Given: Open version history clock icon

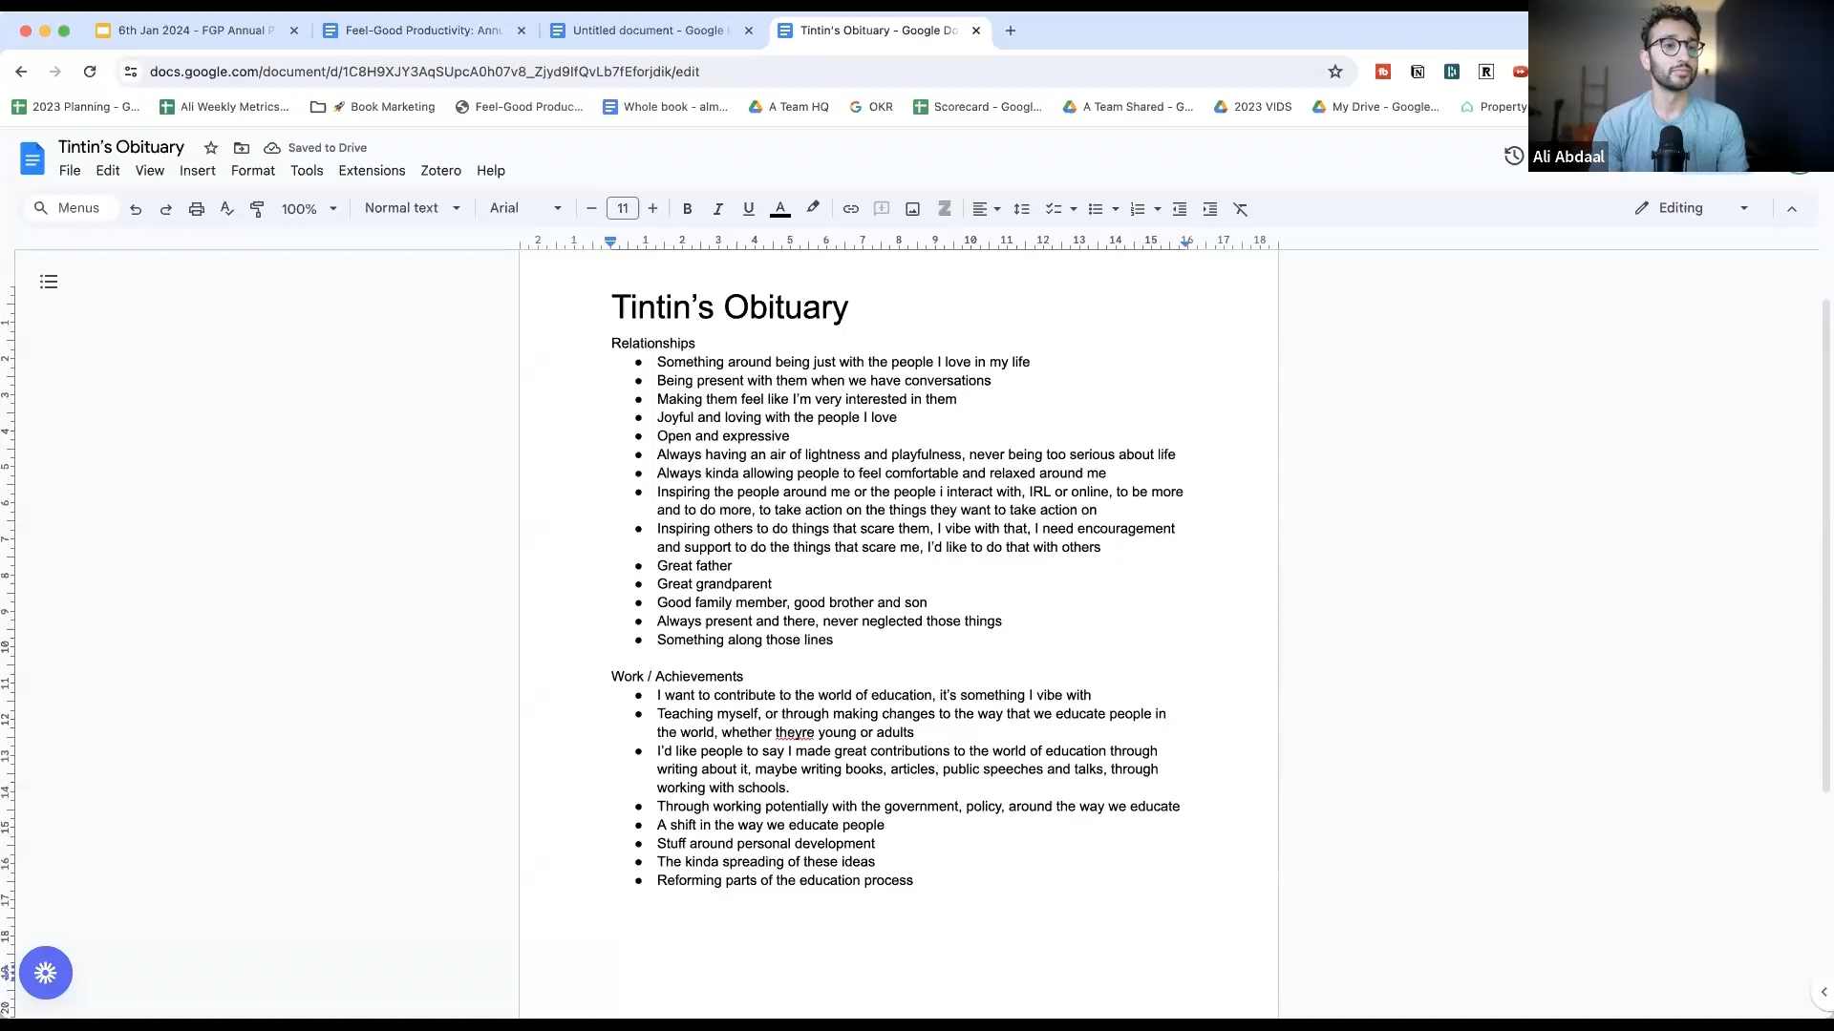Looking at the screenshot, I should tap(1513, 156).
